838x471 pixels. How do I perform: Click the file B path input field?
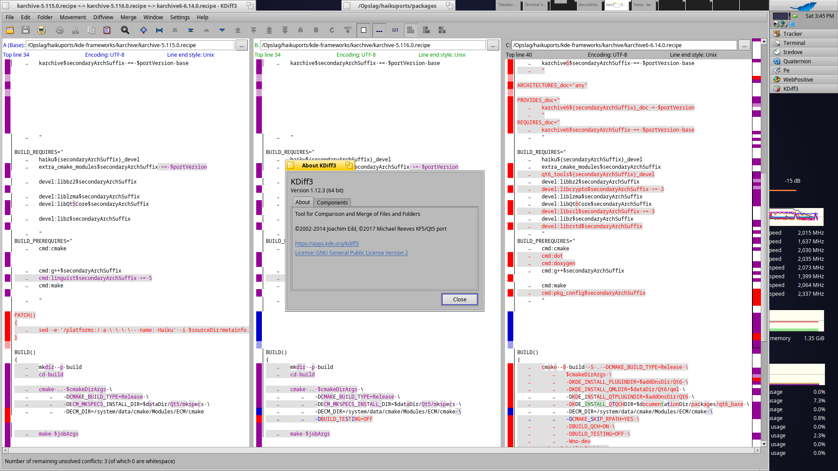[373, 45]
